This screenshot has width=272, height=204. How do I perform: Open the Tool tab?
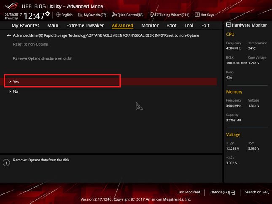[x=189, y=25]
